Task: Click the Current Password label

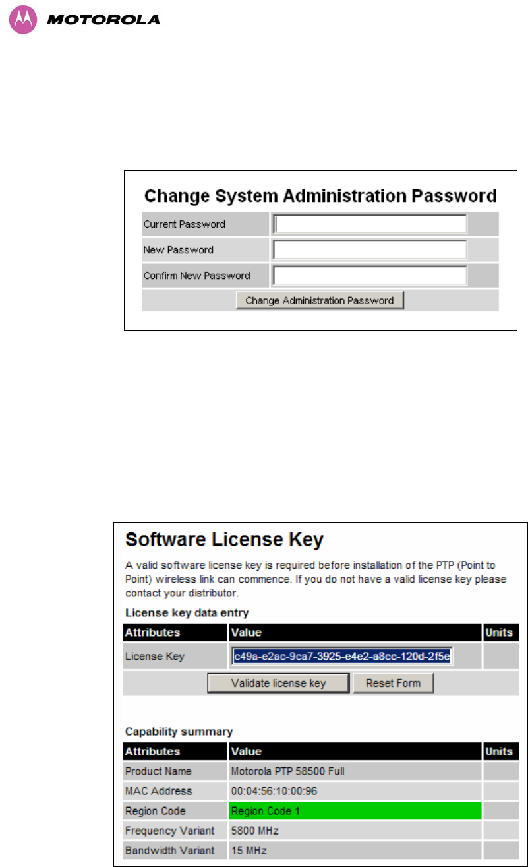Action: (185, 224)
